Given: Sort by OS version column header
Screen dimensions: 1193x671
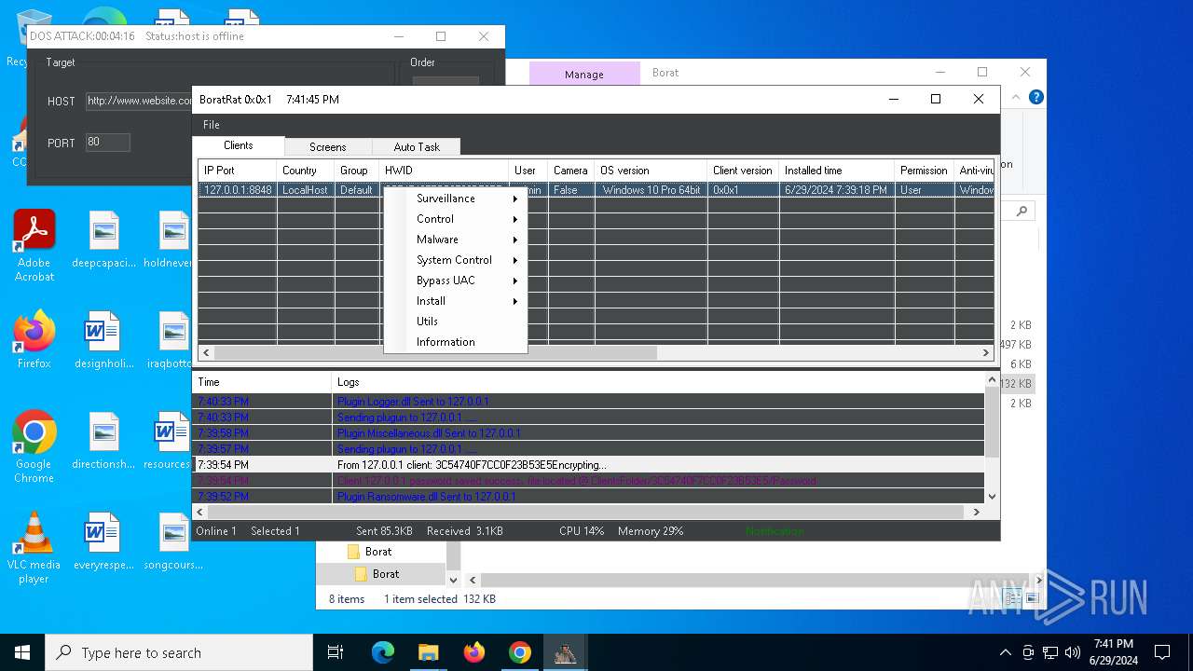Looking at the screenshot, I should 651,171.
